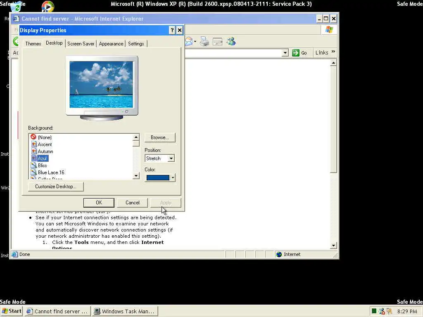Click the Windows Media Player desktop icon
This screenshot has width=423, height=317.
coord(48,6)
